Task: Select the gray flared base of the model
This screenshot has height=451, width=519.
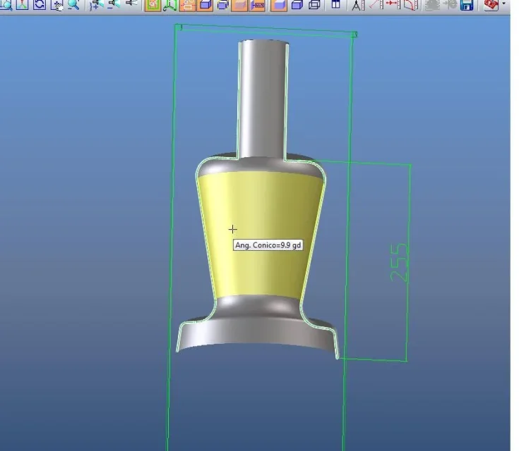Action: click(x=256, y=334)
